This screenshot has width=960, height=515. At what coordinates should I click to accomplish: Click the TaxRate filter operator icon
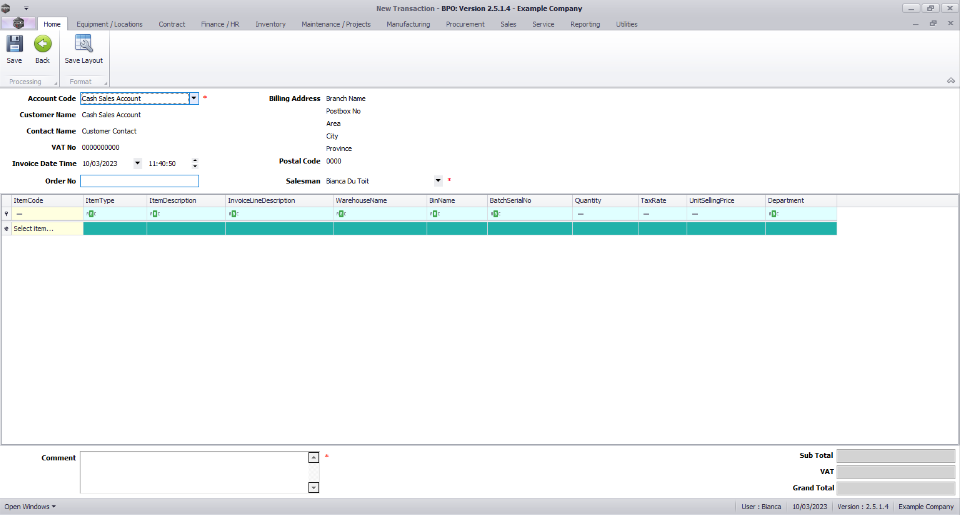(x=646, y=214)
